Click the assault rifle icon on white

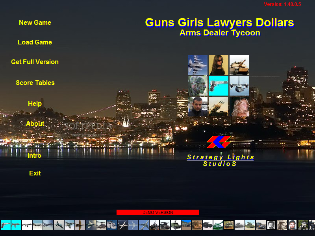point(27,225)
